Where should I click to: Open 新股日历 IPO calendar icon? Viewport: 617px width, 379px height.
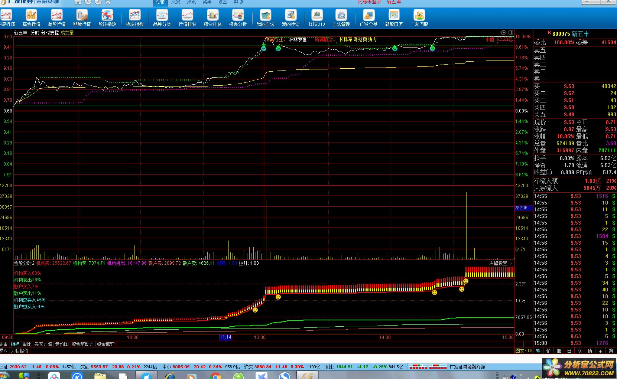pos(394,18)
